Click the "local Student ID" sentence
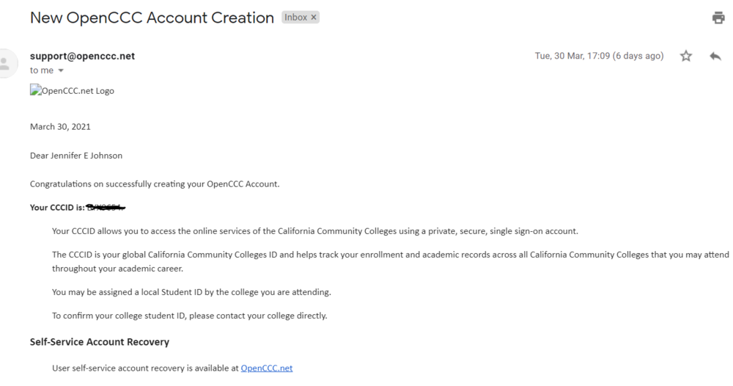 (x=191, y=292)
